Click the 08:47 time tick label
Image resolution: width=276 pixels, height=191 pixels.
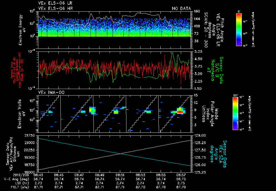click(79, 175)
